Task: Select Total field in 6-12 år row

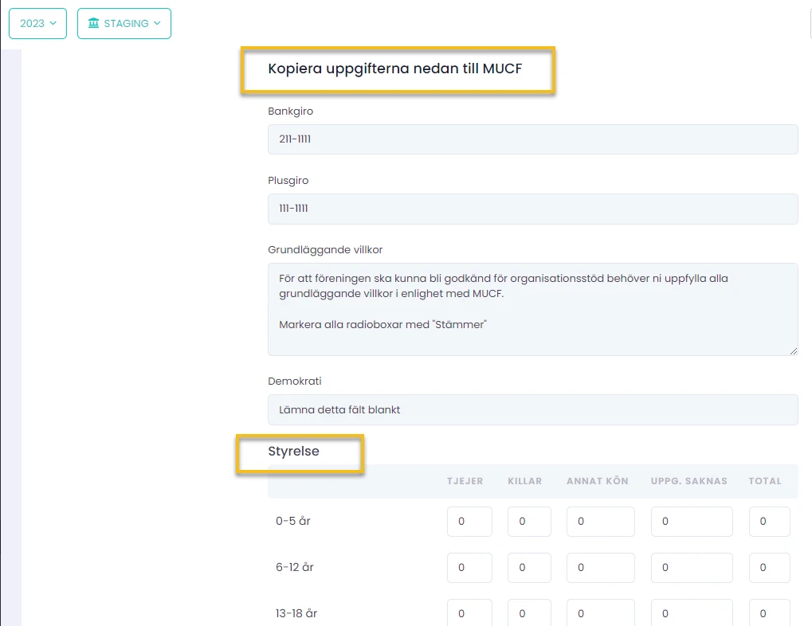Action: pos(769,568)
